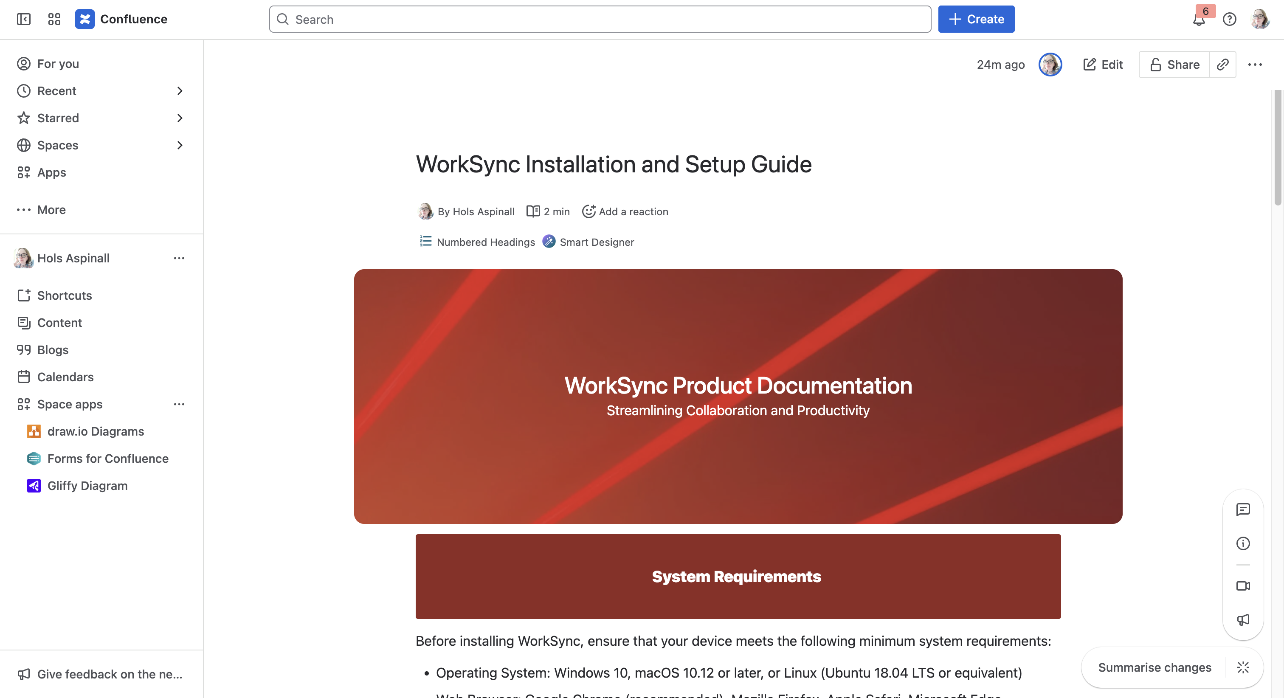Open the help question mark icon
This screenshot has height=698, width=1284.
[x=1229, y=19]
